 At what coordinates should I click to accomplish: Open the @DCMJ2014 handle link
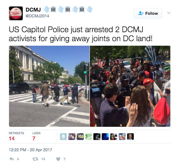37,16
